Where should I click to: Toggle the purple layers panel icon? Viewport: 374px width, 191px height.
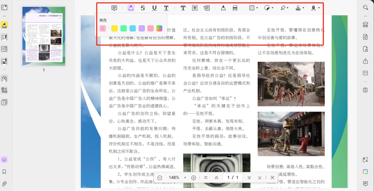click(x=4, y=160)
